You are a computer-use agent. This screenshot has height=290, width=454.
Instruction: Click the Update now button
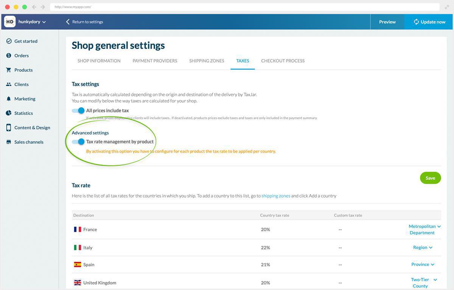point(429,22)
